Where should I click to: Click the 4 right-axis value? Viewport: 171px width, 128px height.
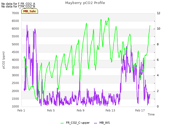(158, 75)
